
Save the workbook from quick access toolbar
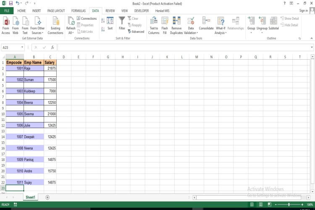tap(11, 3)
